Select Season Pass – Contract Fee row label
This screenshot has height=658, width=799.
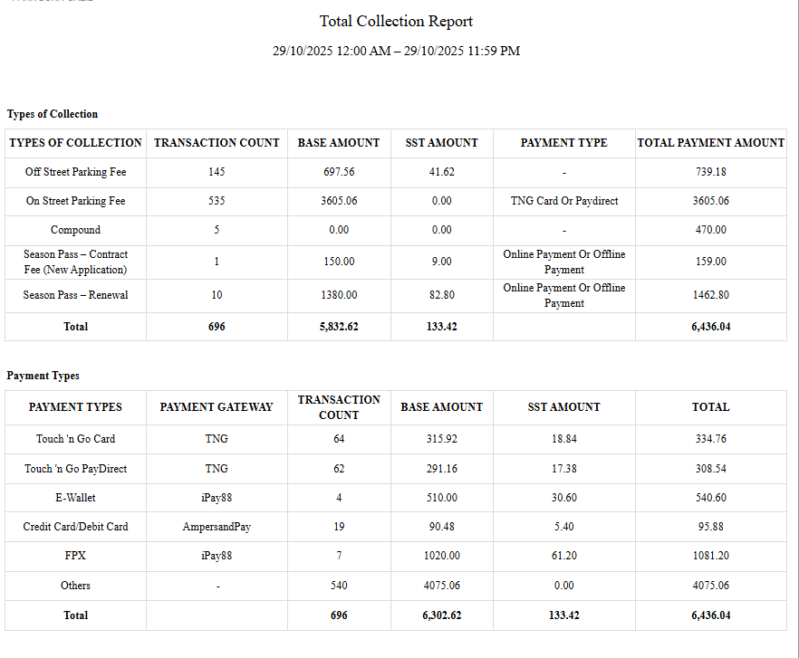point(75,262)
